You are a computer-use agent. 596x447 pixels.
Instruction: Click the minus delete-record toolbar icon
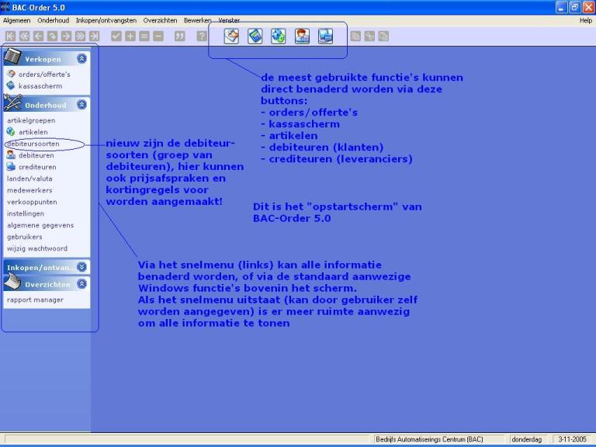click(158, 36)
